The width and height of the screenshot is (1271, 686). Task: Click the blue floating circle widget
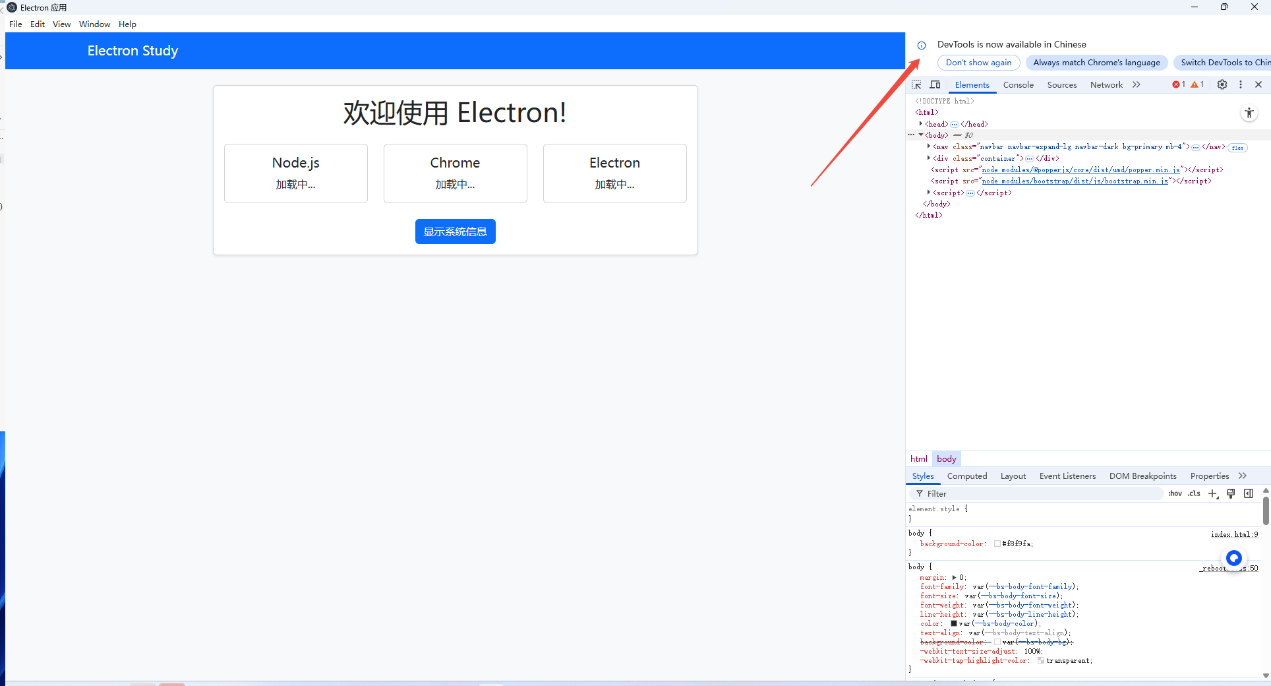click(1234, 558)
